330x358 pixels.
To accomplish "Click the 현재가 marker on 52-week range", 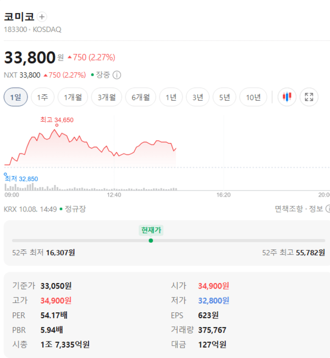I will 151,241.
